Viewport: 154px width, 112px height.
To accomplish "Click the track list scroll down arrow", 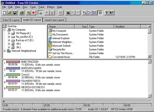I will coord(149,96).
